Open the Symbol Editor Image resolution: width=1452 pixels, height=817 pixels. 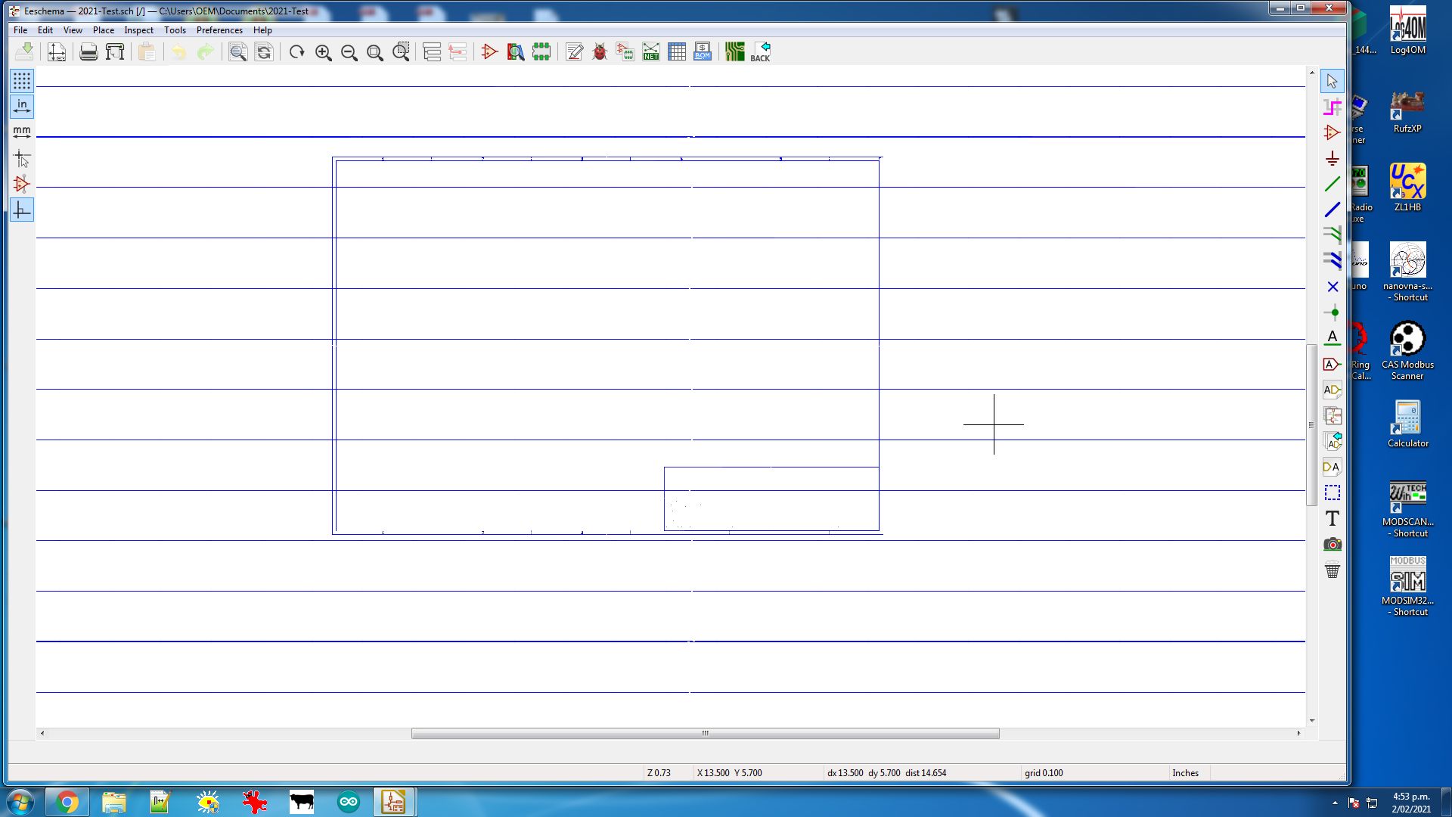489,51
